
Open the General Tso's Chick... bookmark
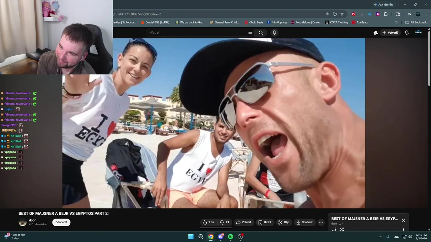pos(225,23)
